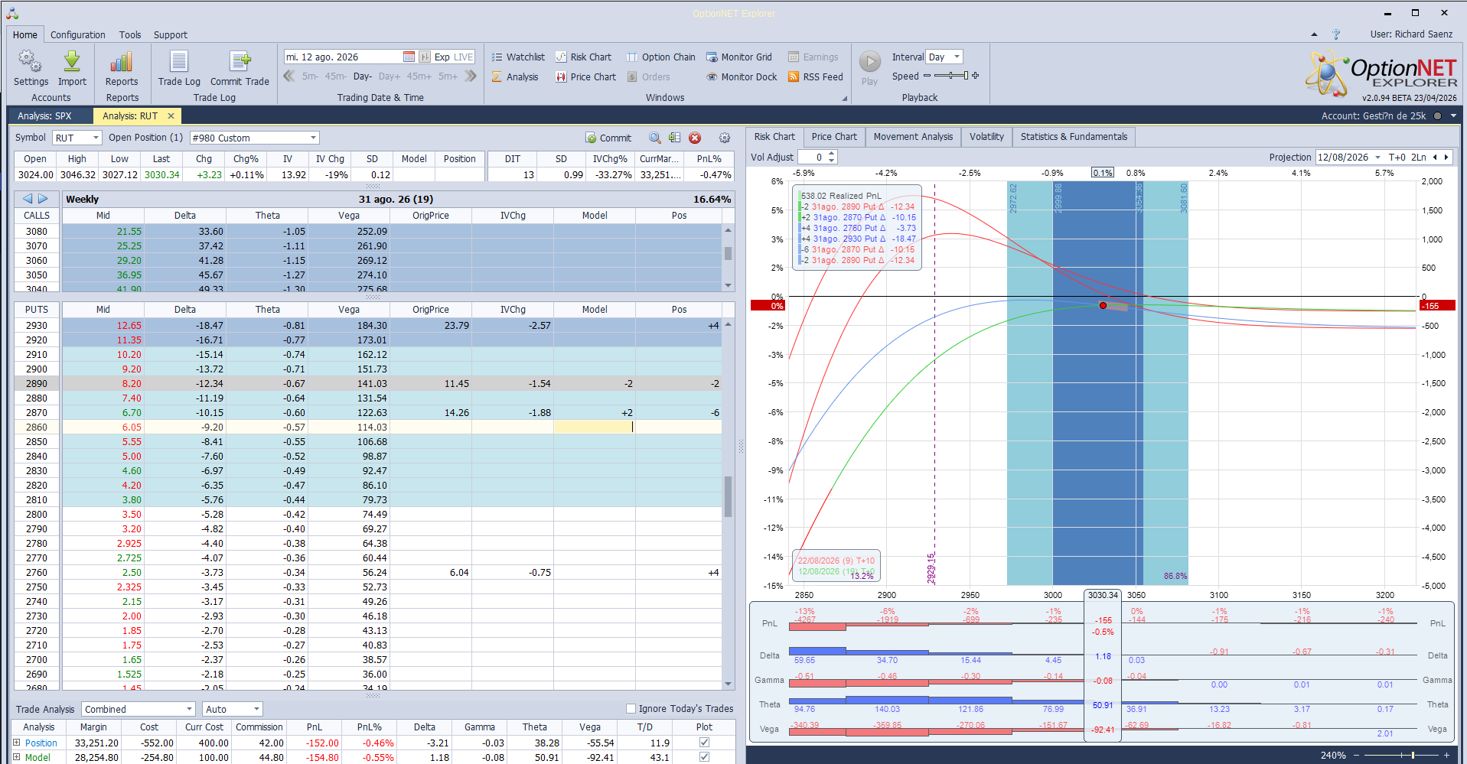Screen dimensions: 1467x764
Task: Open the trading date calendar picker
Action: coord(409,57)
